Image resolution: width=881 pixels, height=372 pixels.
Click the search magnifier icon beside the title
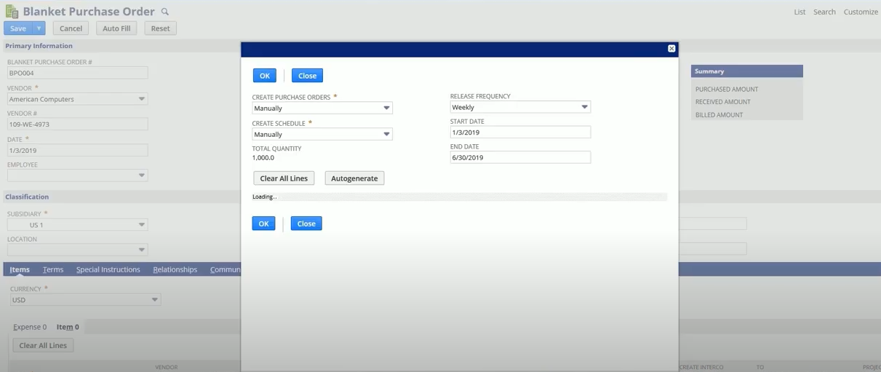click(x=165, y=12)
